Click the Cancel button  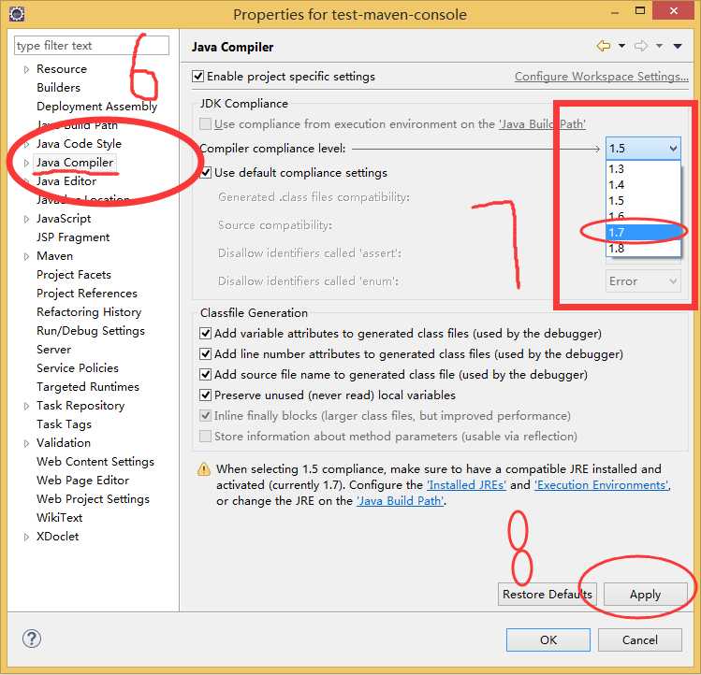[640, 639]
